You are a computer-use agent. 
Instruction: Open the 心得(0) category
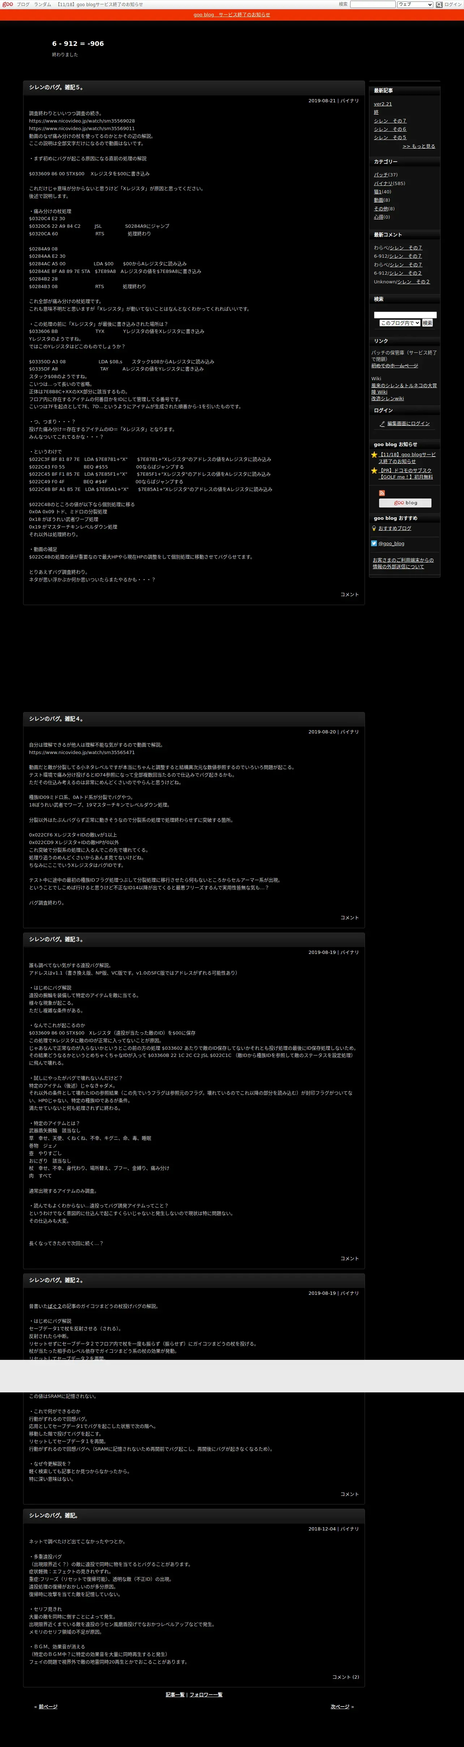click(378, 217)
